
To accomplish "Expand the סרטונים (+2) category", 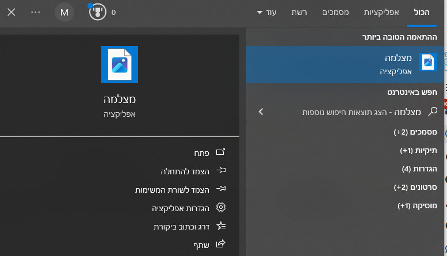I will [415, 187].
